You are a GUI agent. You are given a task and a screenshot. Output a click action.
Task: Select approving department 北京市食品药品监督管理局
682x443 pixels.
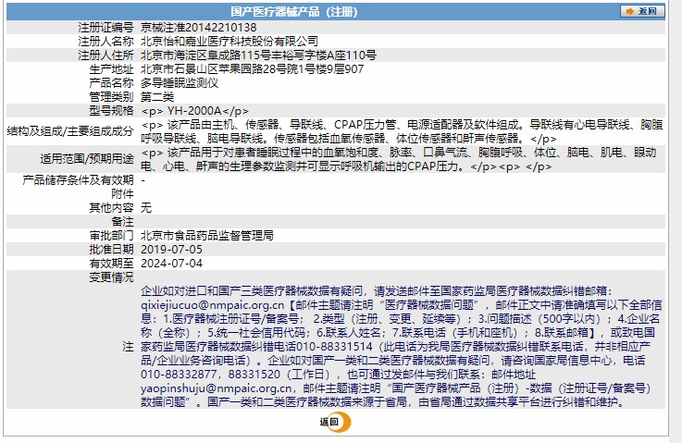coord(207,236)
